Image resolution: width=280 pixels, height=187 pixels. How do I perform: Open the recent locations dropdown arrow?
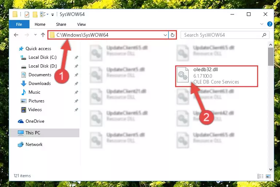(x=35, y=35)
